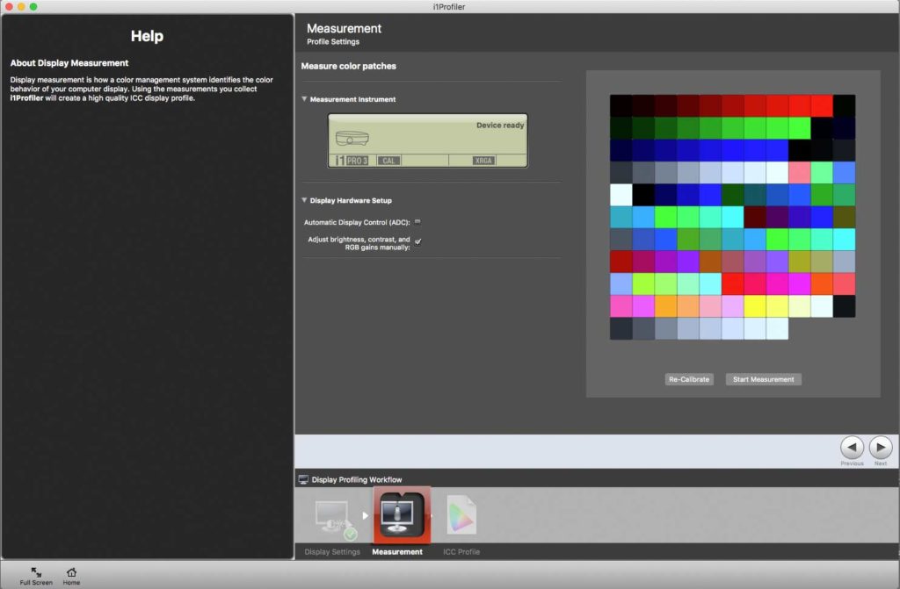Click the i1 PRO 3 device illustration
Screen dimensions: 900x589
[352, 138]
